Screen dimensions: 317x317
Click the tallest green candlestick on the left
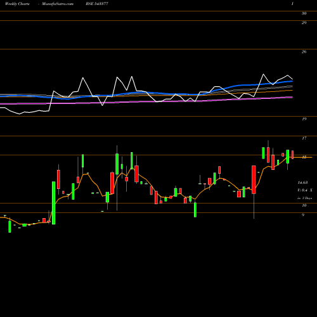(54, 203)
